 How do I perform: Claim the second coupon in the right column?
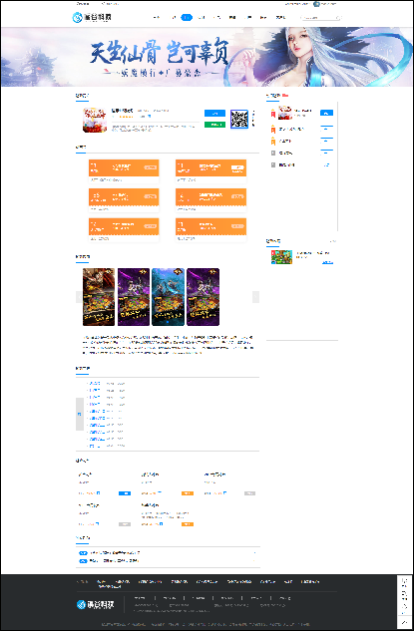(237, 196)
